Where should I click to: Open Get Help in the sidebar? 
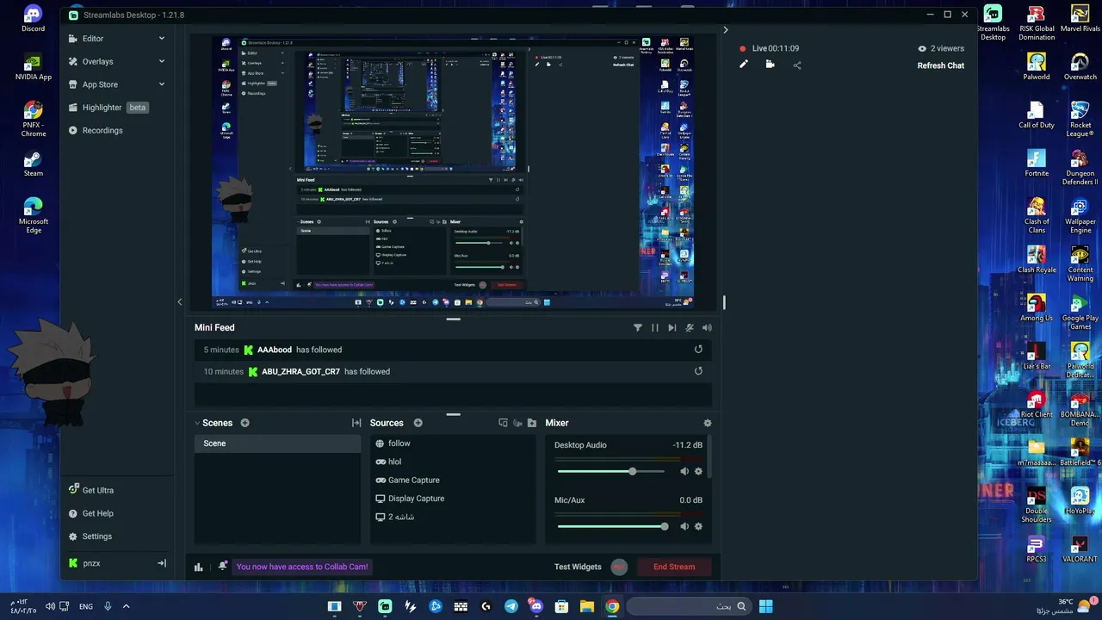[91, 513]
